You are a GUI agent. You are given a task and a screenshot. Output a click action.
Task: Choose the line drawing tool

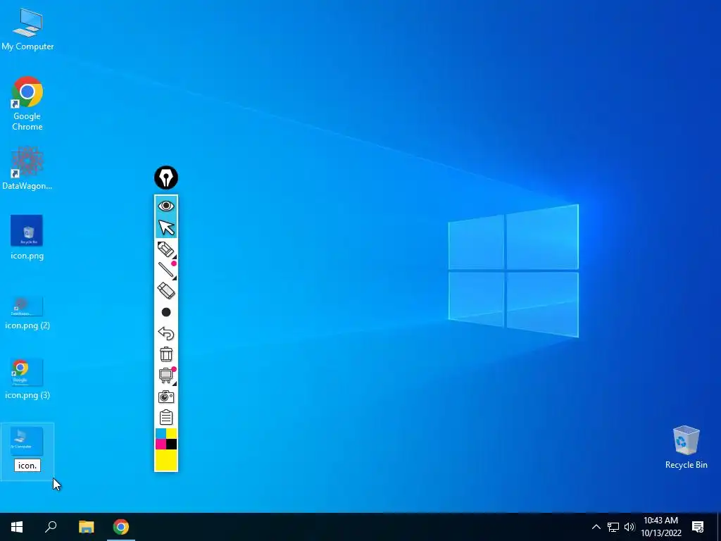pyautogui.click(x=166, y=270)
